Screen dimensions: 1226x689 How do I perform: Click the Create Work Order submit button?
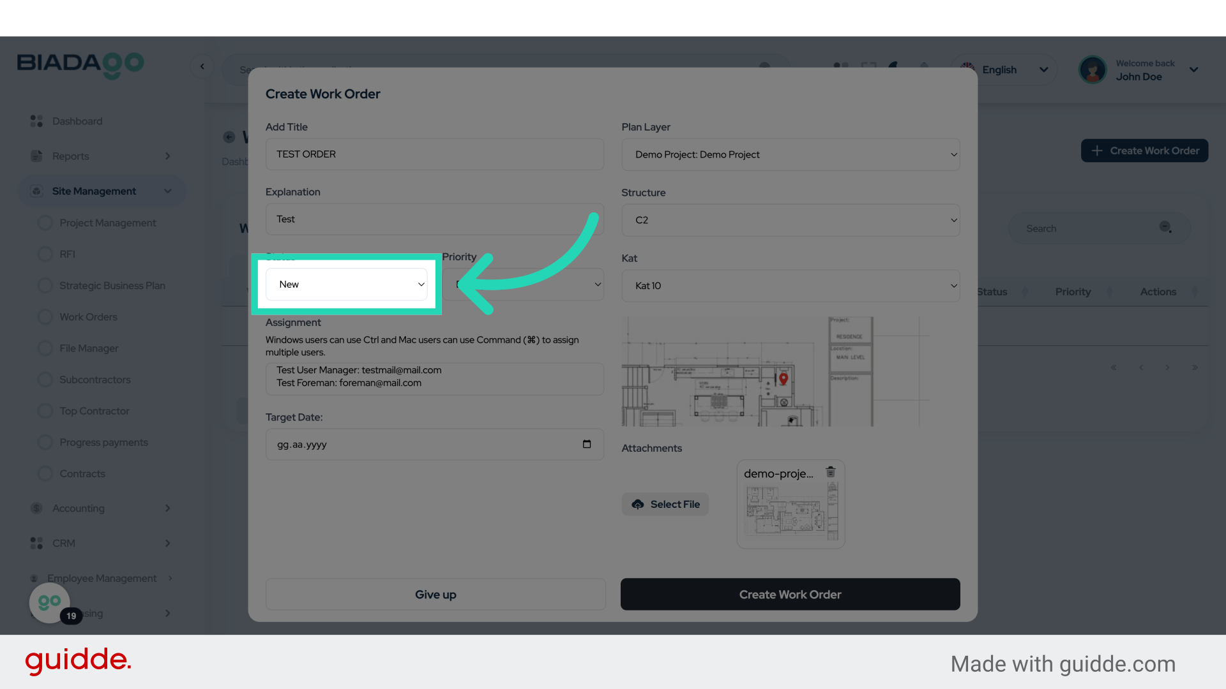click(x=790, y=594)
